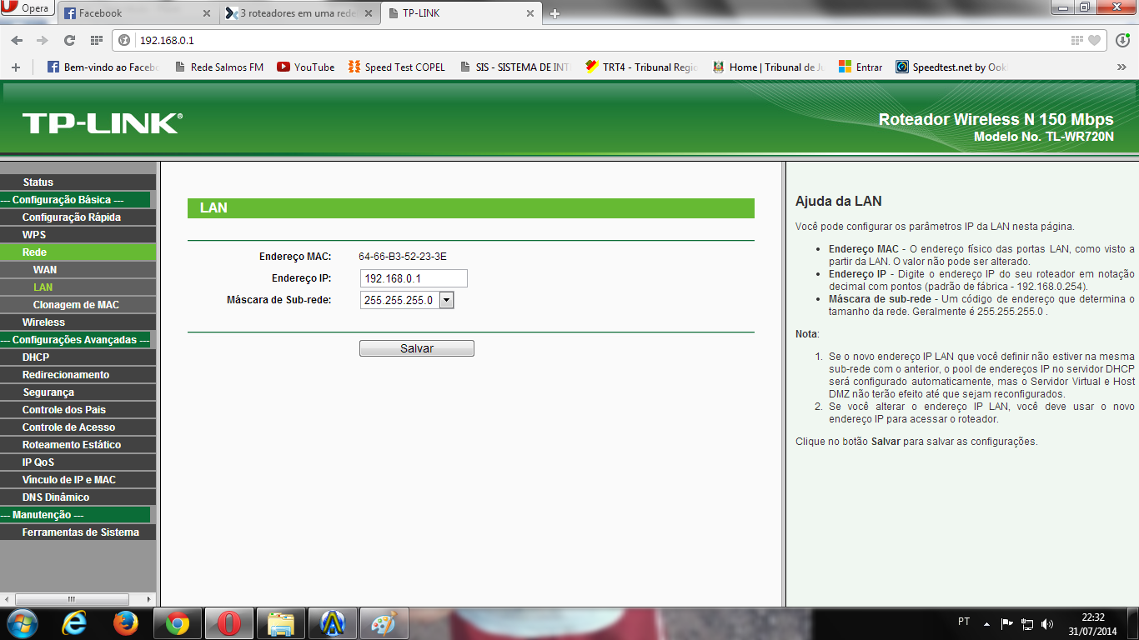Open Windows Explorer folder icon in taskbar

click(x=281, y=623)
